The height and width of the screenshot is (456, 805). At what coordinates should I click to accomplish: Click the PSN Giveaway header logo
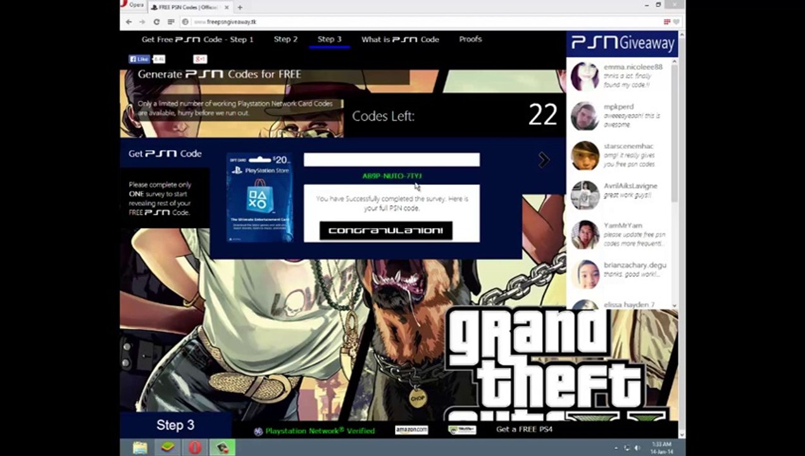tap(623, 43)
